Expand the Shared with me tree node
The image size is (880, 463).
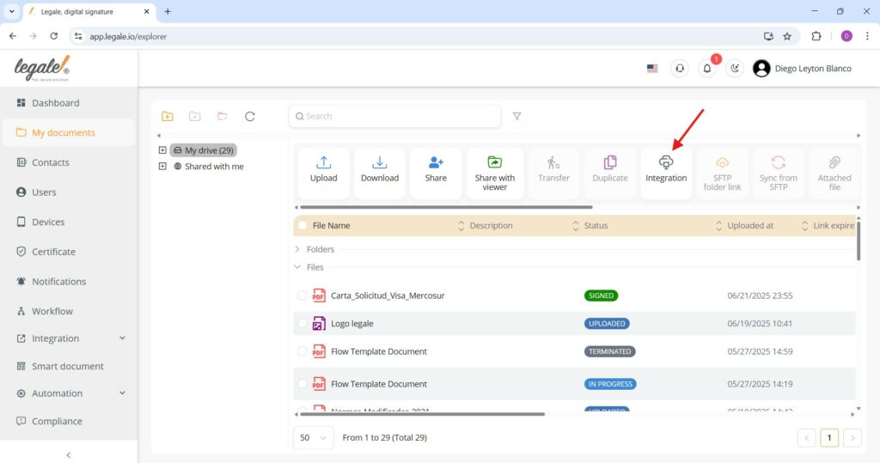[x=162, y=166]
